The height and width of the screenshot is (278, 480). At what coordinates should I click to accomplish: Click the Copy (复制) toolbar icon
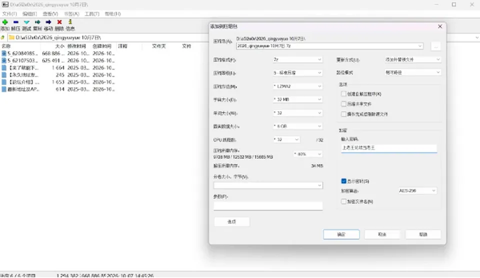(x=37, y=22)
